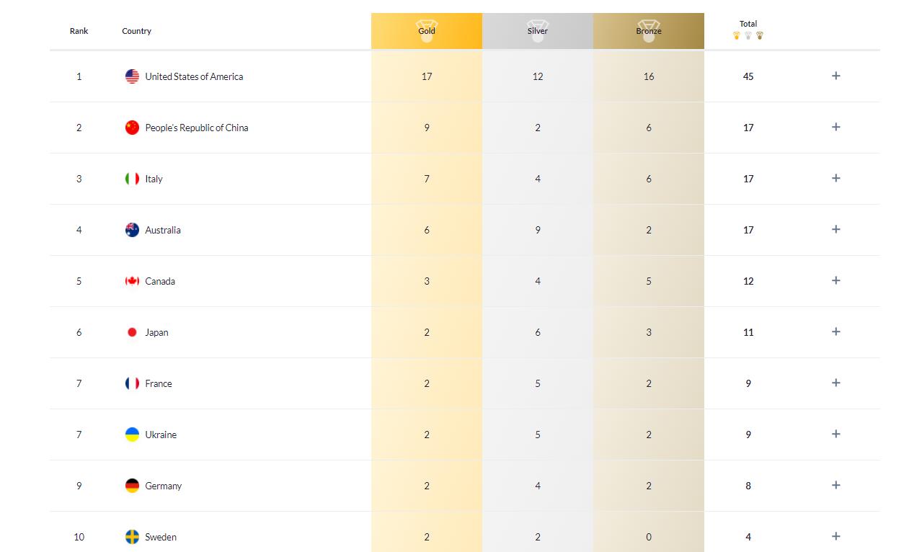Click the Italy flag icon
This screenshot has width=922, height=552.
tap(132, 179)
